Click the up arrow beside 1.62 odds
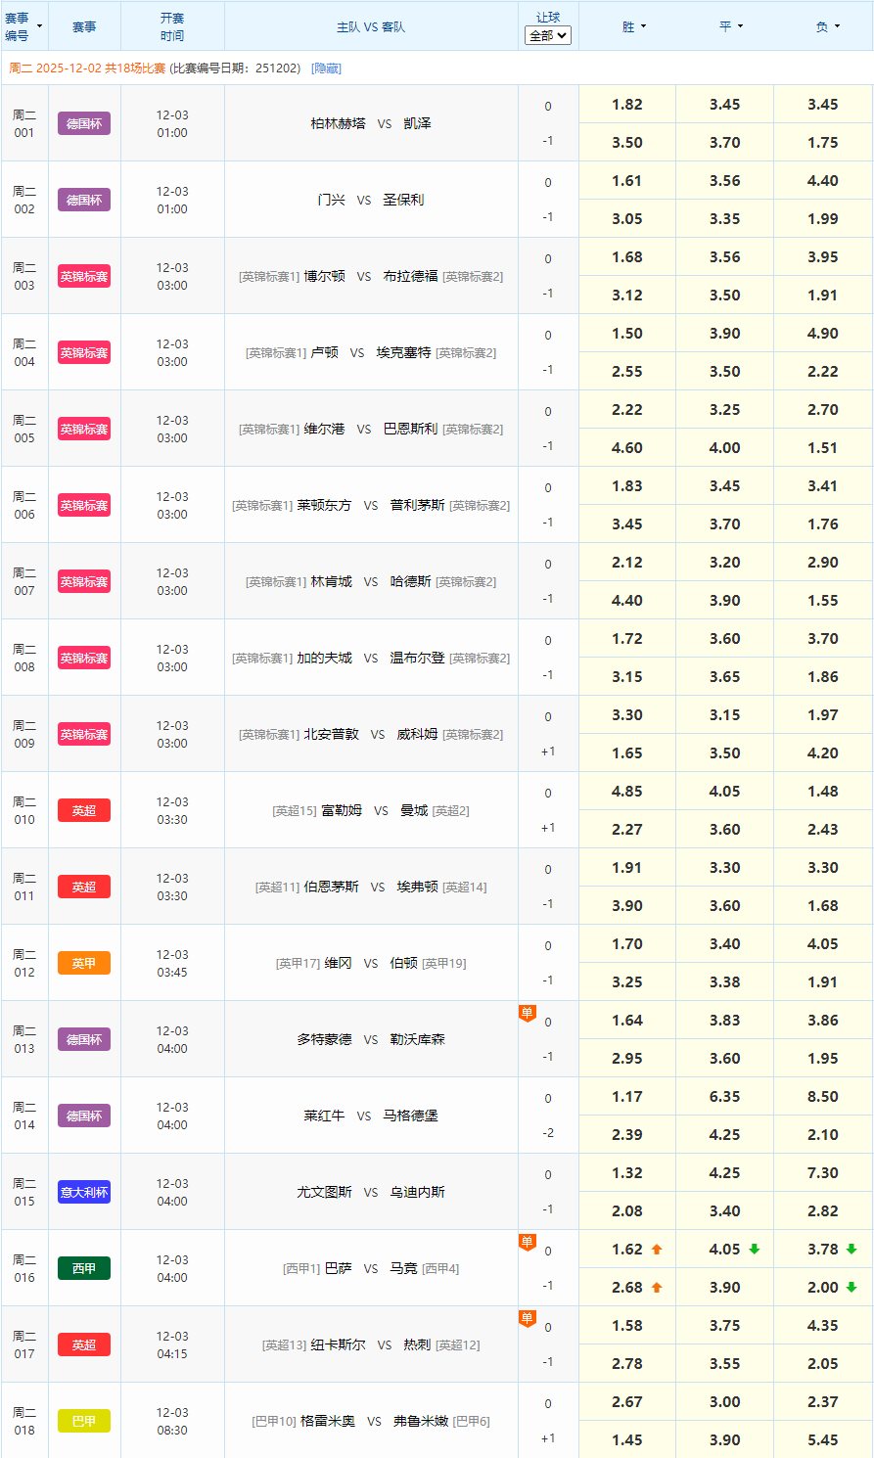Viewport: 874px width, 1458px height. tap(657, 1250)
